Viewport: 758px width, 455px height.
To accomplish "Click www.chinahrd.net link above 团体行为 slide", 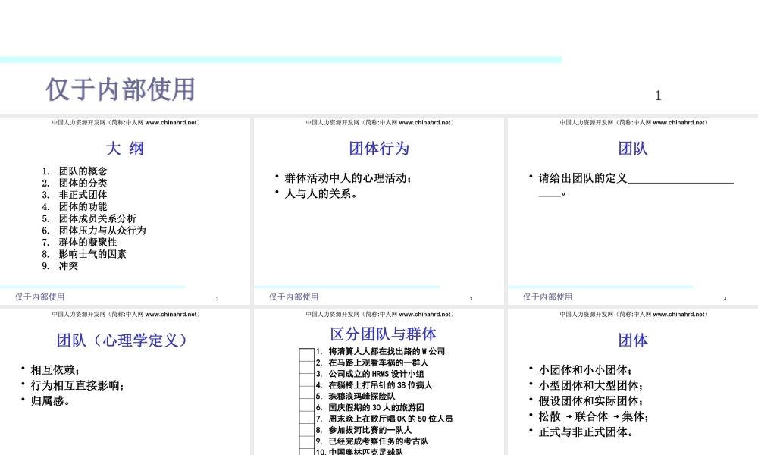I will pyautogui.click(x=424, y=123).
